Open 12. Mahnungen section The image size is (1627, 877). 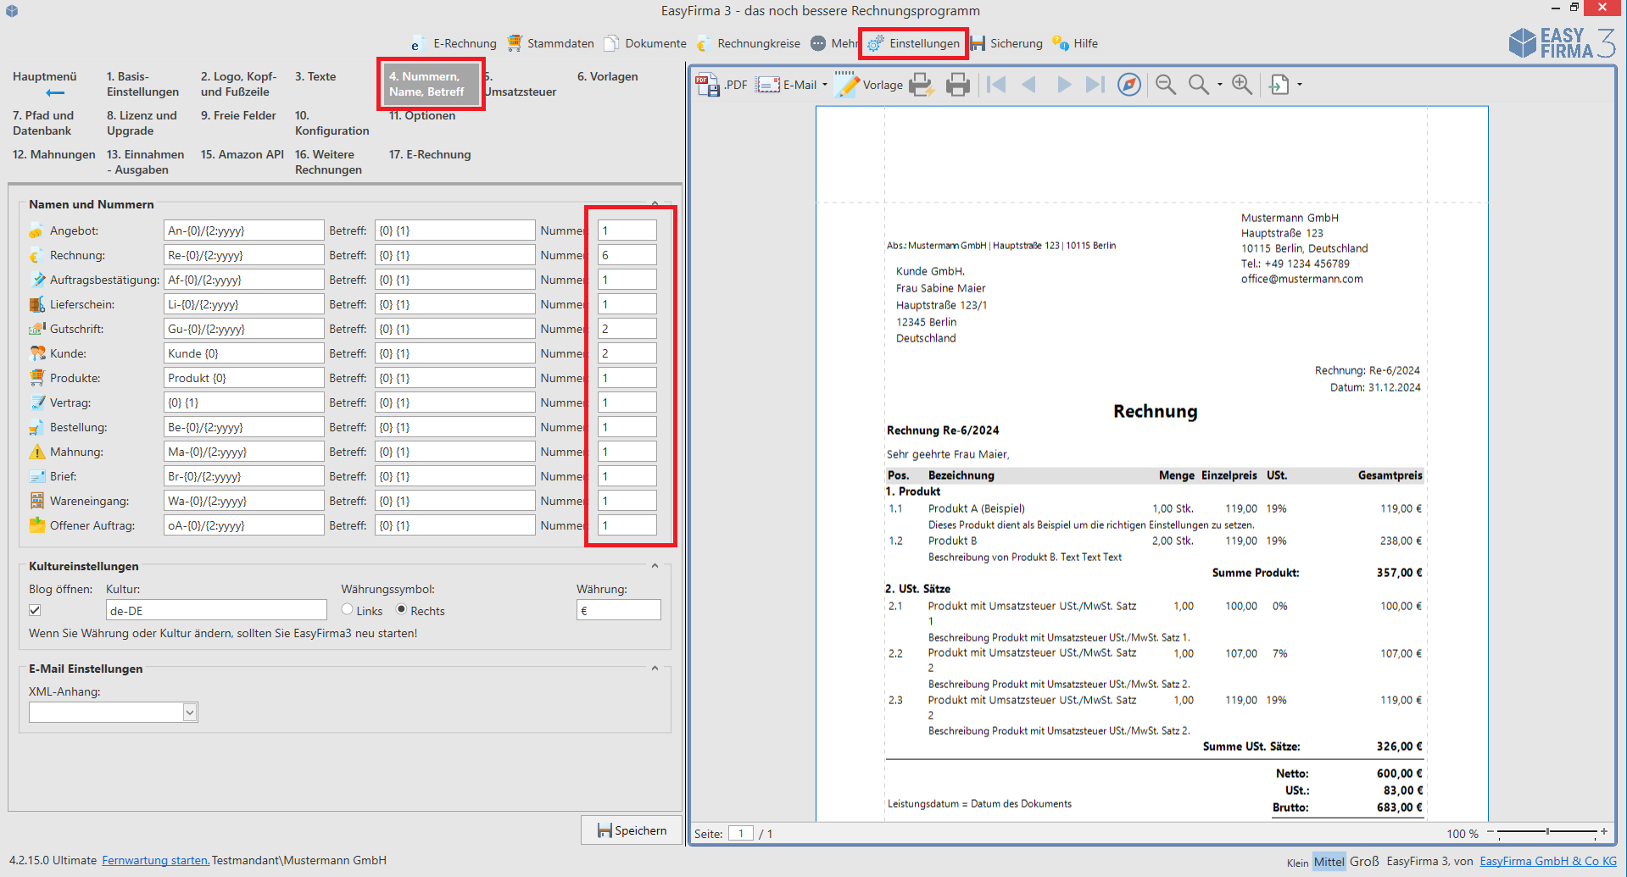coord(54,154)
